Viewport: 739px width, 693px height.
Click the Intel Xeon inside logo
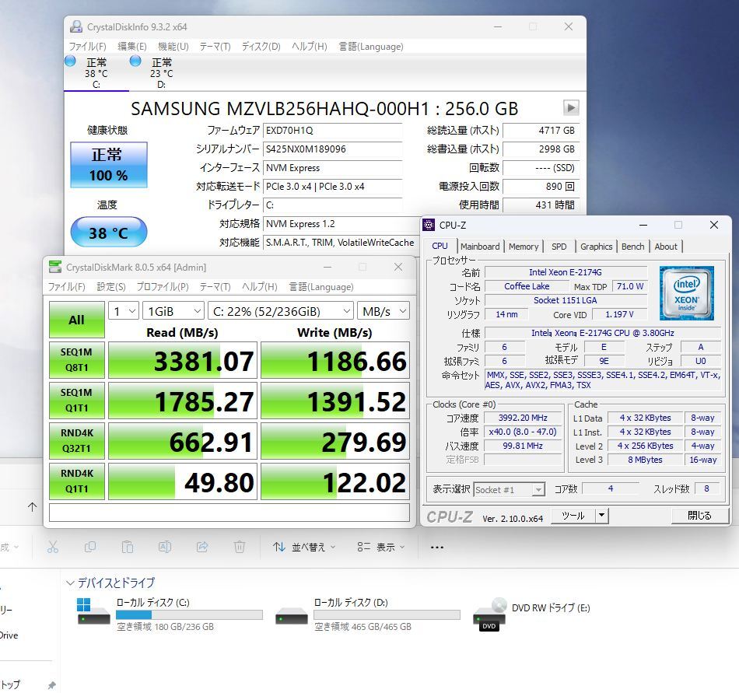pyautogui.click(x=686, y=293)
